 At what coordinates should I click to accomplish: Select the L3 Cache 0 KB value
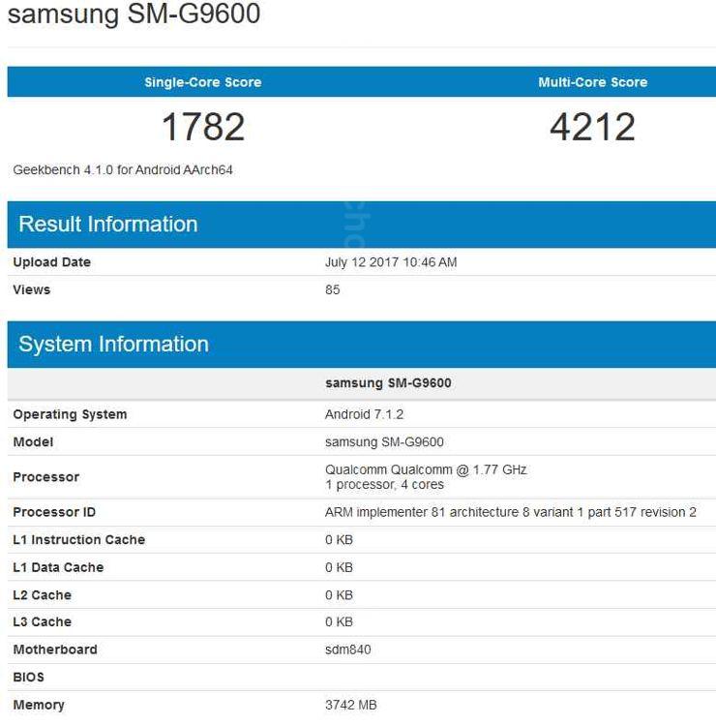(339, 621)
